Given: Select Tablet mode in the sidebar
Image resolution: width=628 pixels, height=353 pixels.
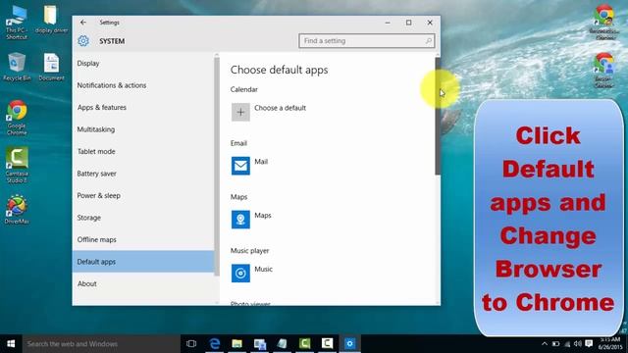Looking at the screenshot, I should pos(143,151).
